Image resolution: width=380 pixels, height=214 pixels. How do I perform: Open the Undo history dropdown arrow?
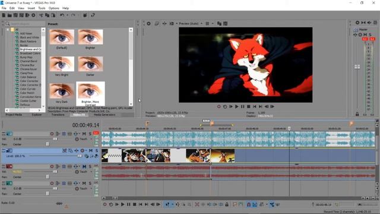(67, 15)
